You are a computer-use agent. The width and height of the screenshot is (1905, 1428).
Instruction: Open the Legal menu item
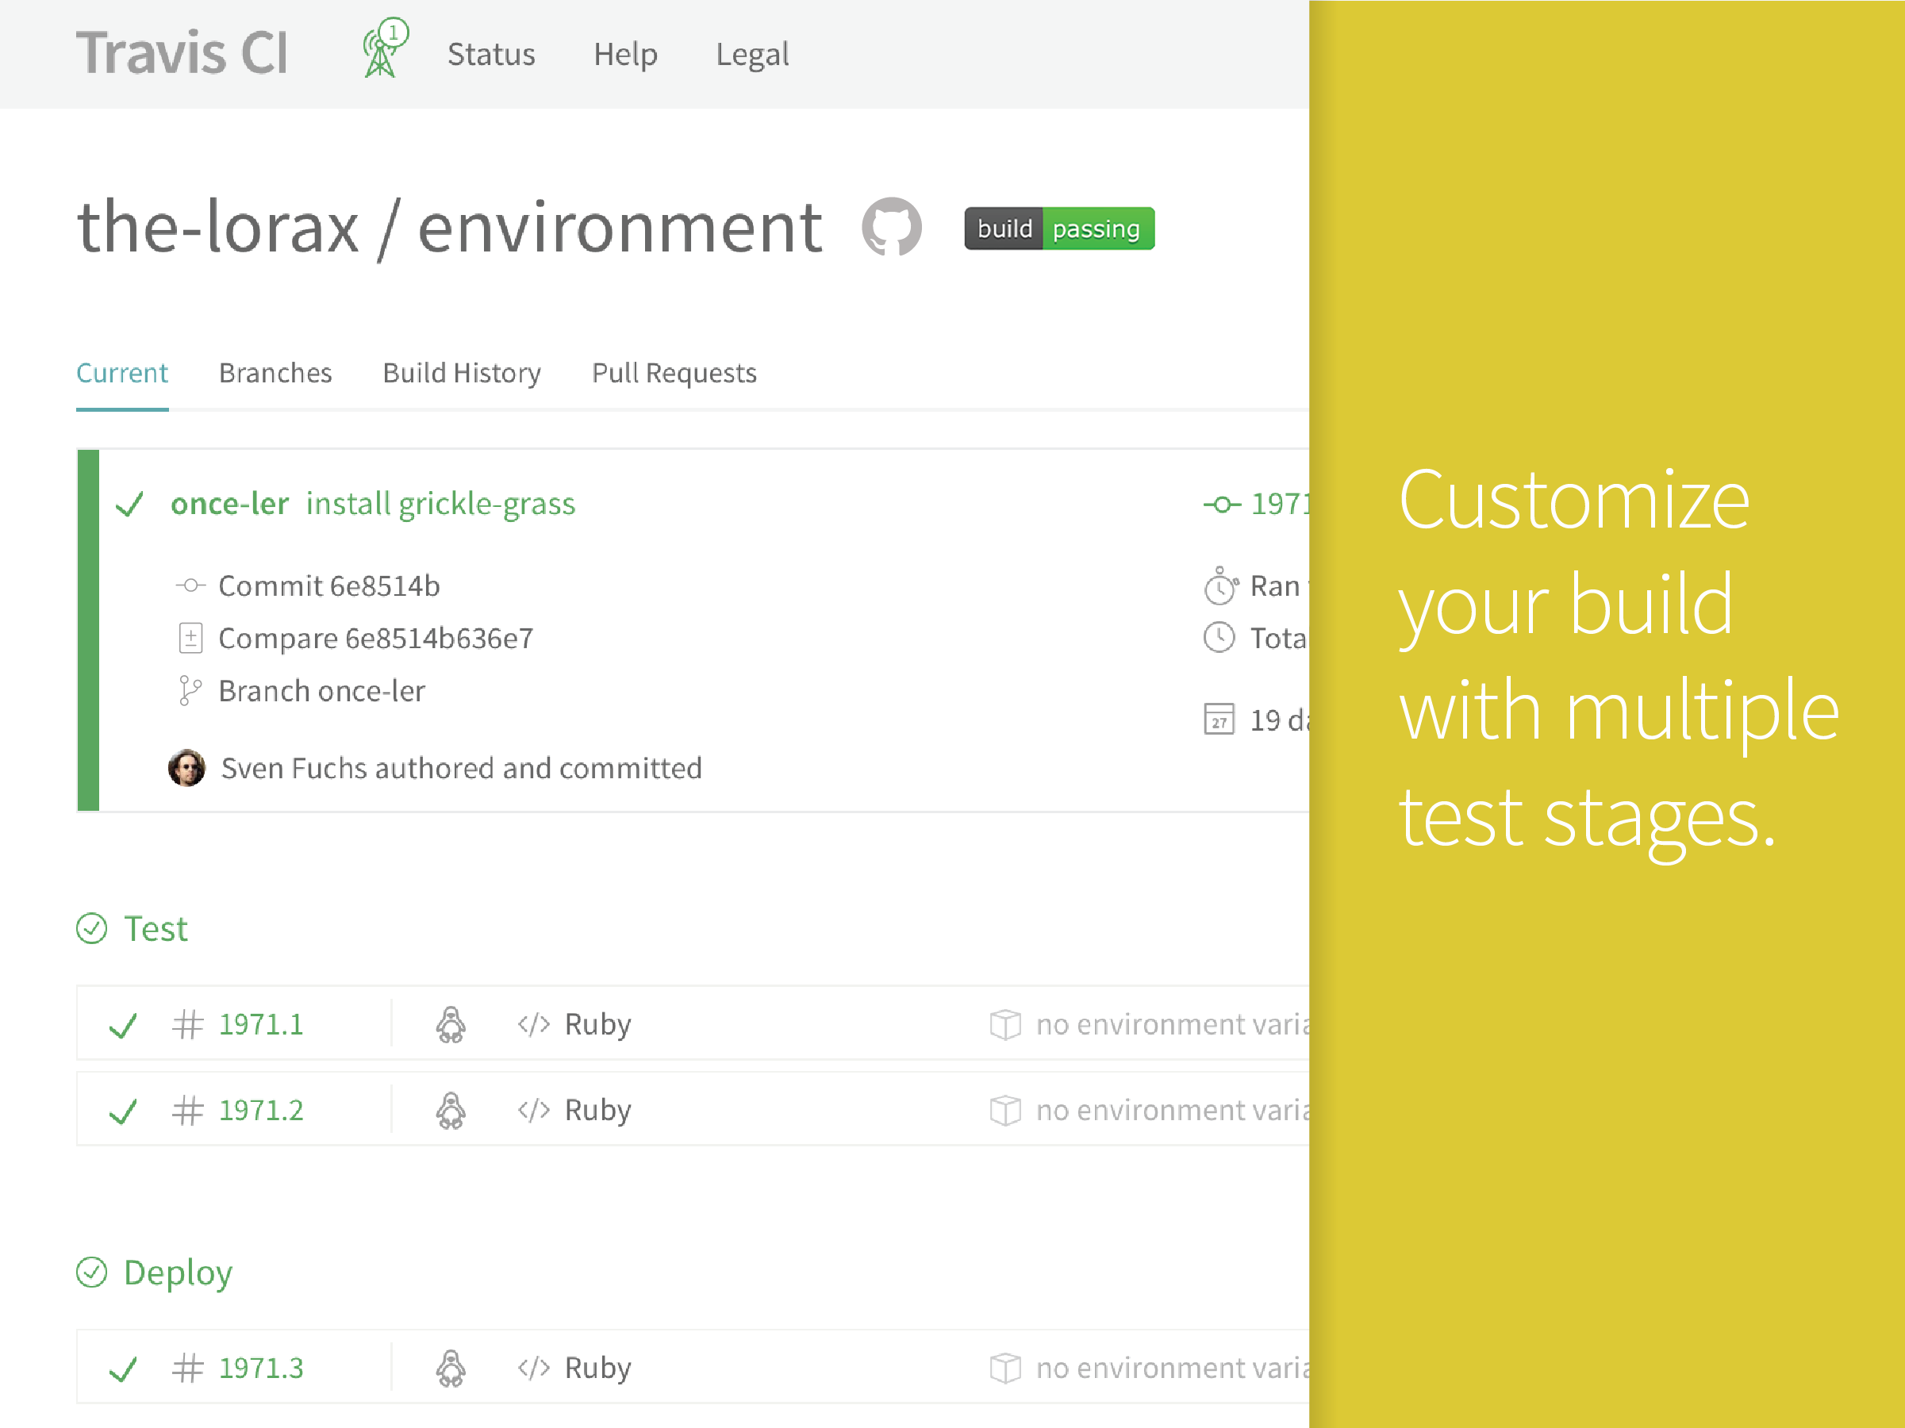tap(752, 54)
